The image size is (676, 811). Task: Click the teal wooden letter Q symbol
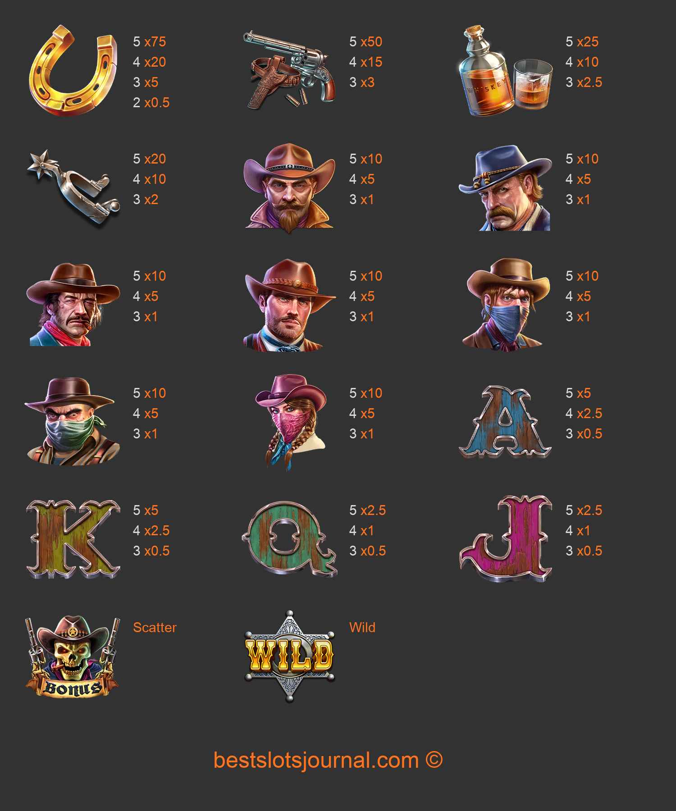[x=290, y=539]
